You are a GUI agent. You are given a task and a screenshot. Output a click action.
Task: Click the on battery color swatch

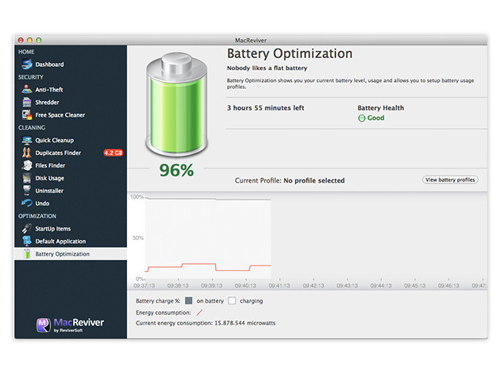[189, 300]
